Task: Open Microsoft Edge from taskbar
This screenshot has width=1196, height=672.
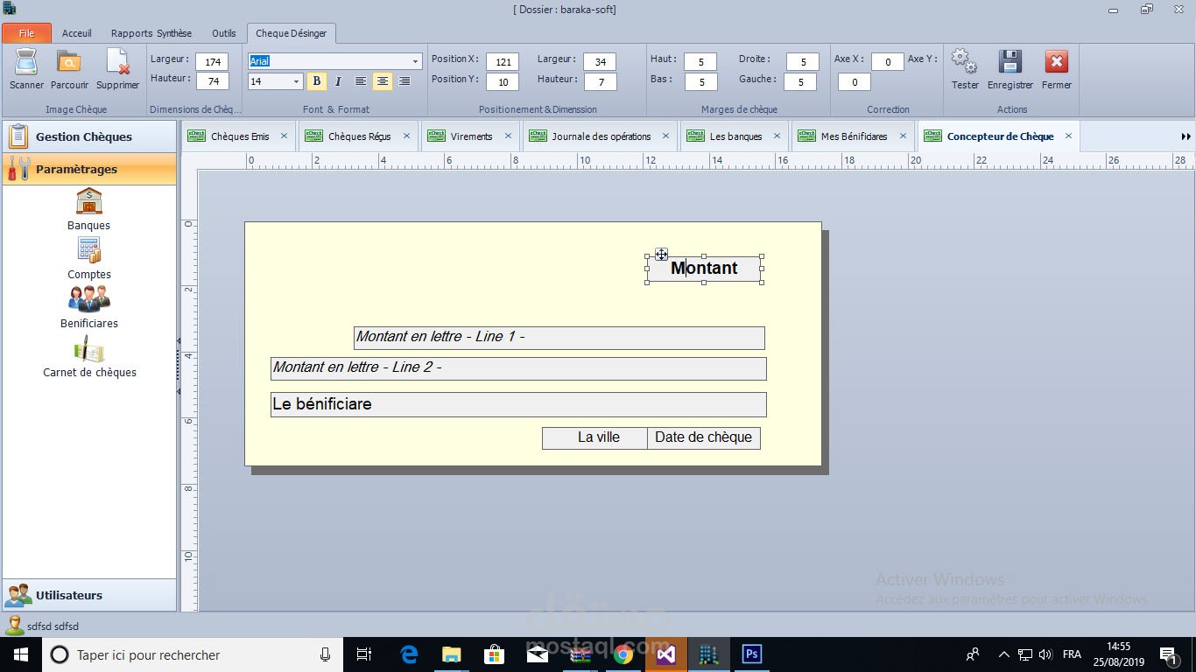Action: 409,654
